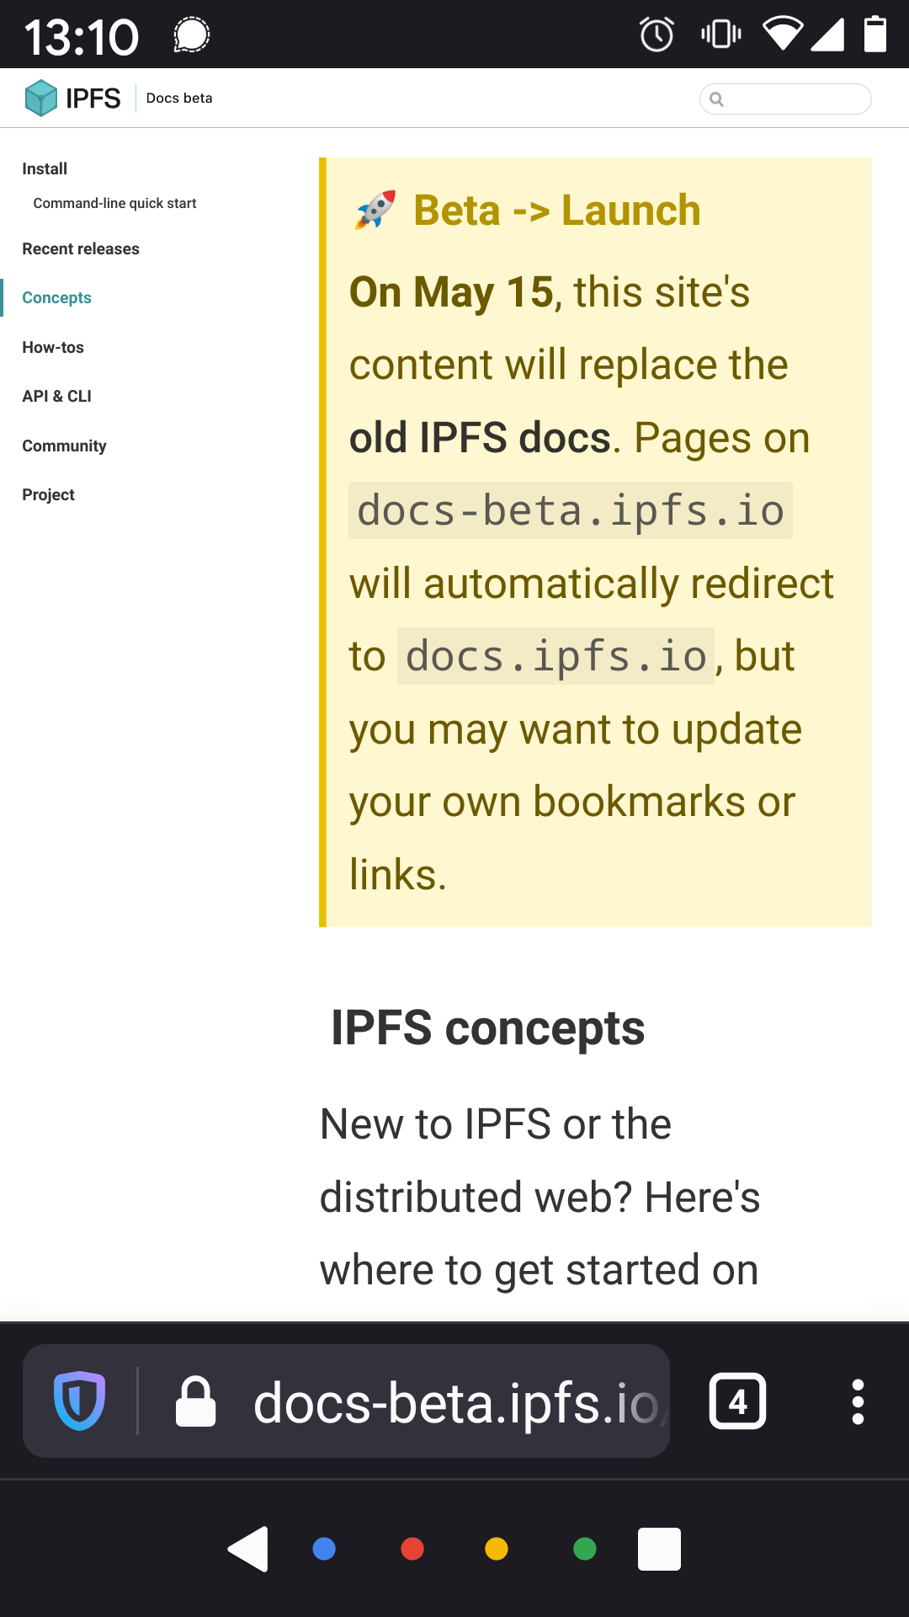Open the How-tos section

[53, 347]
